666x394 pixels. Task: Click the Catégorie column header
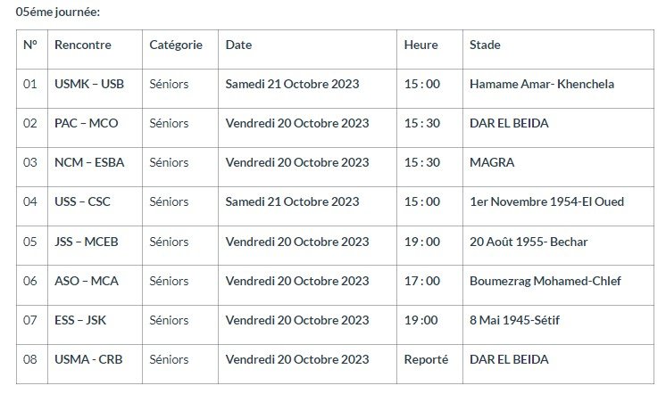176,45
